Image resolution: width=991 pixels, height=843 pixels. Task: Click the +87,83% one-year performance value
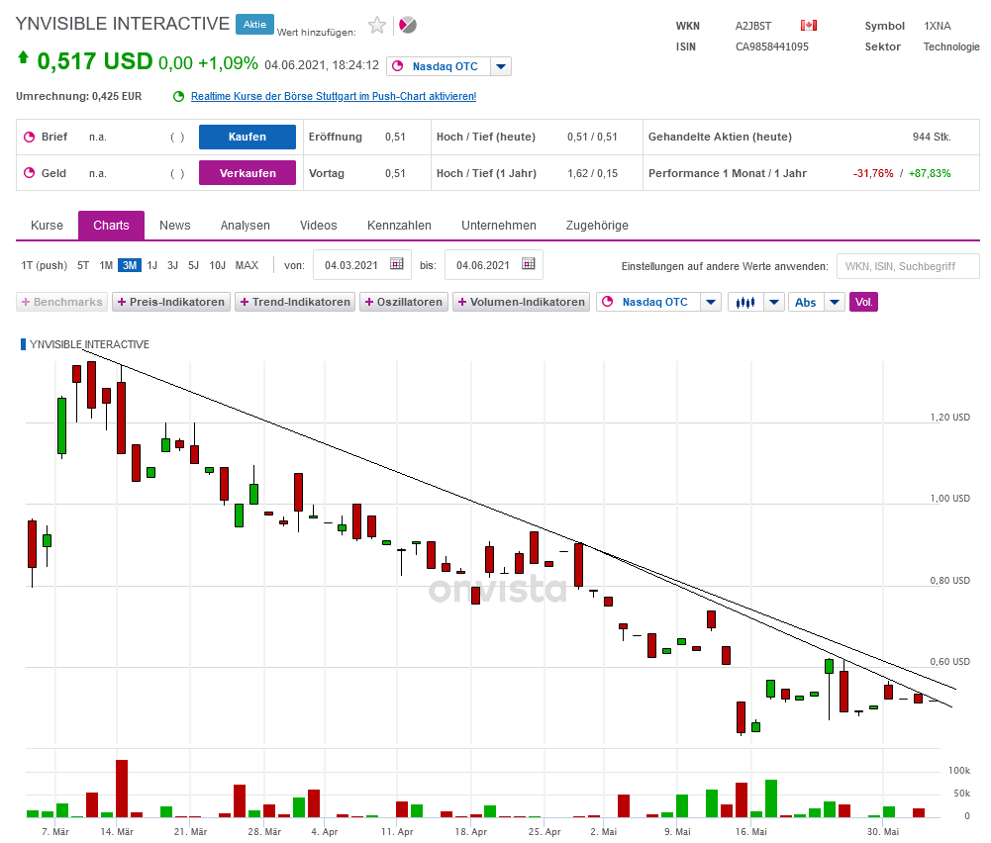[930, 174]
